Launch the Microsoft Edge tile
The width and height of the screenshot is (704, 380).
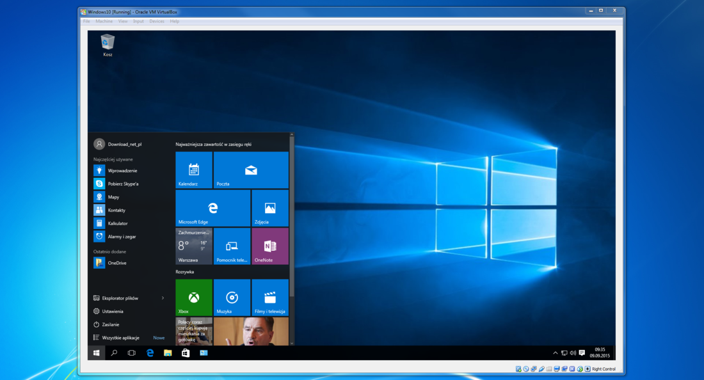click(213, 208)
